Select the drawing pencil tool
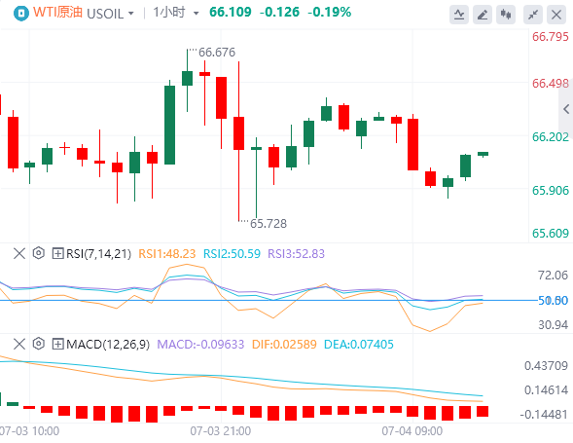Image resolution: width=573 pixels, height=443 pixels. [x=483, y=15]
